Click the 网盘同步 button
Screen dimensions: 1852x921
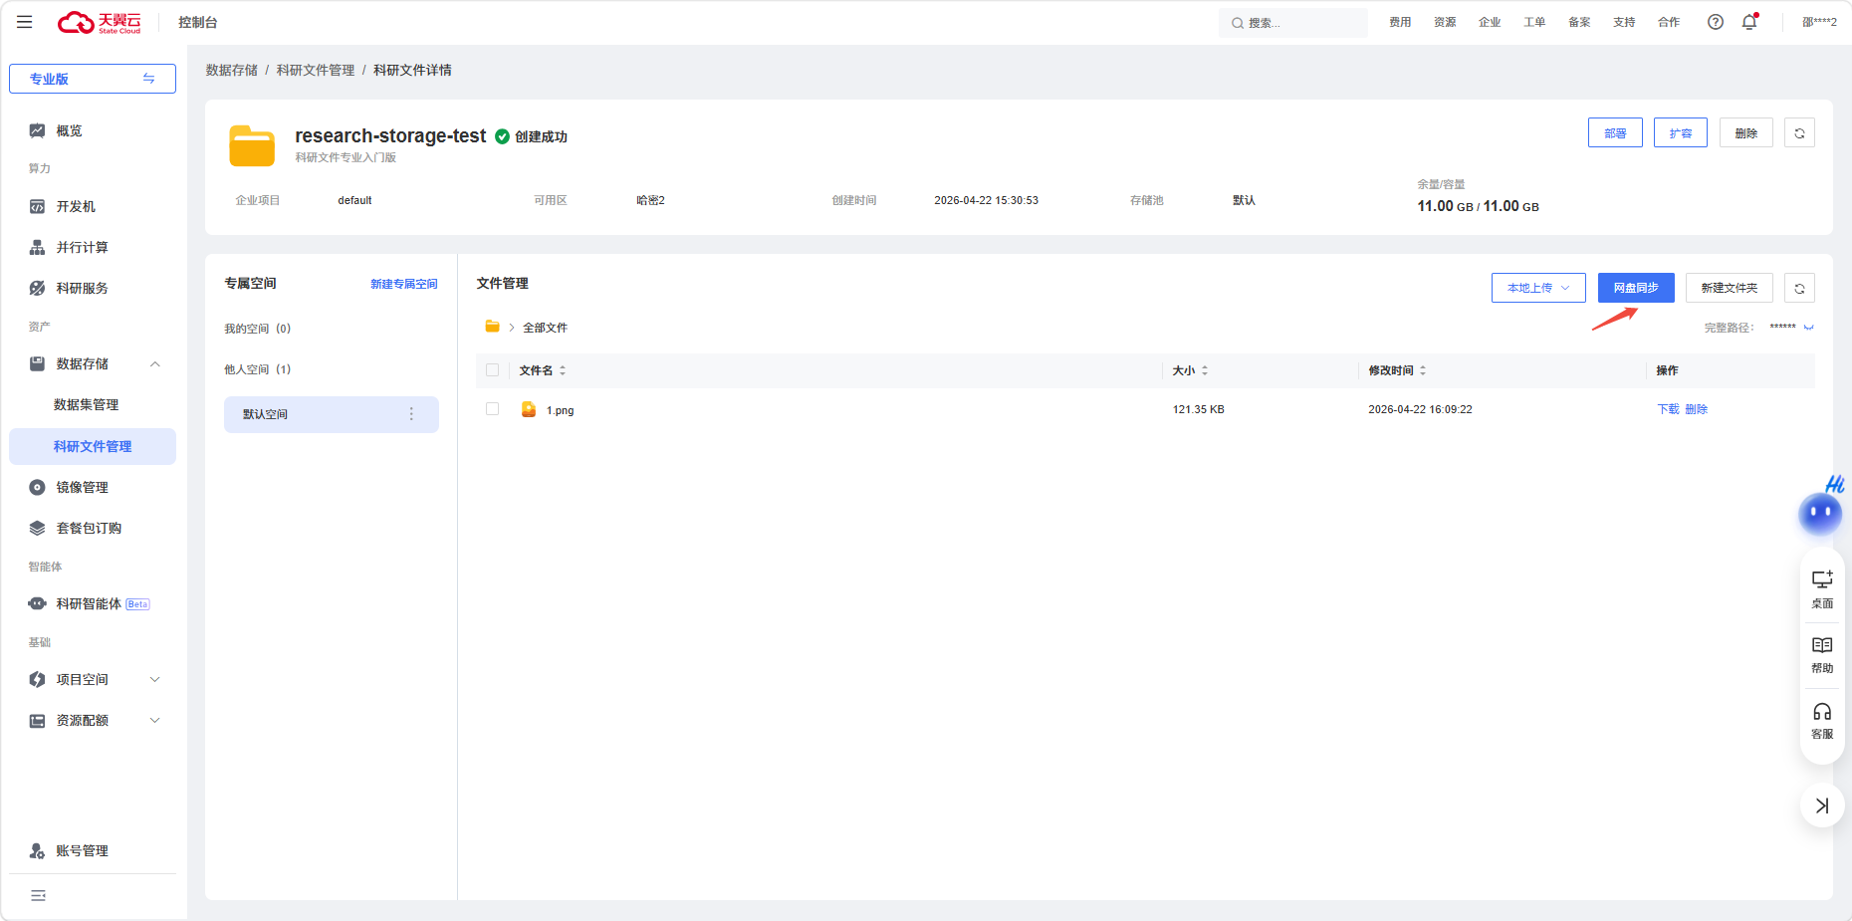[x=1636, y=288]
